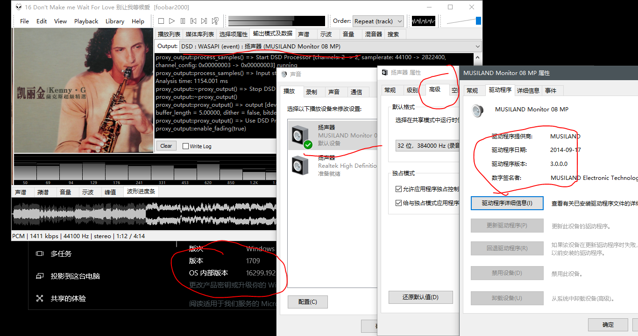Uncheck 给与独占模式应用程序 priority checkbox
Image resolution: width=638 pixels, height=336 pixels.
click(398, 203)
